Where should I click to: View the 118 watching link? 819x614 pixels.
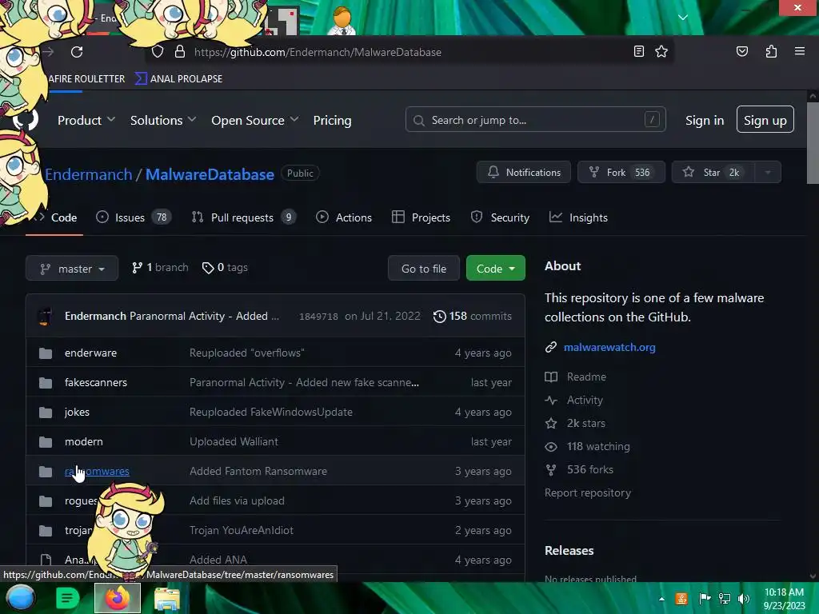coord(588,446)
